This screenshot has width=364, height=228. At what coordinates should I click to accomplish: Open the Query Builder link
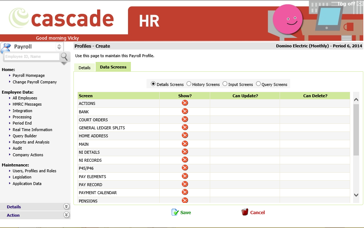click(25, 136)
